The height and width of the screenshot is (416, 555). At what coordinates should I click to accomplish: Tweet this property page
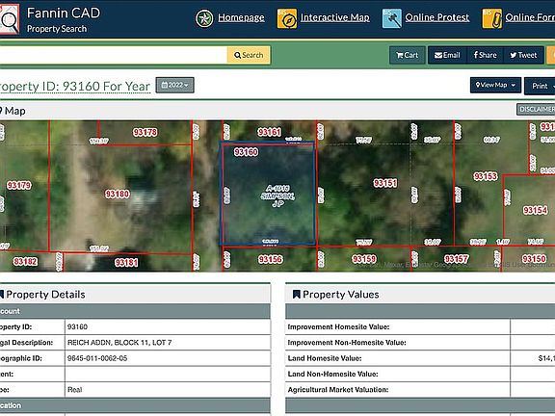[x=523, y=55]
